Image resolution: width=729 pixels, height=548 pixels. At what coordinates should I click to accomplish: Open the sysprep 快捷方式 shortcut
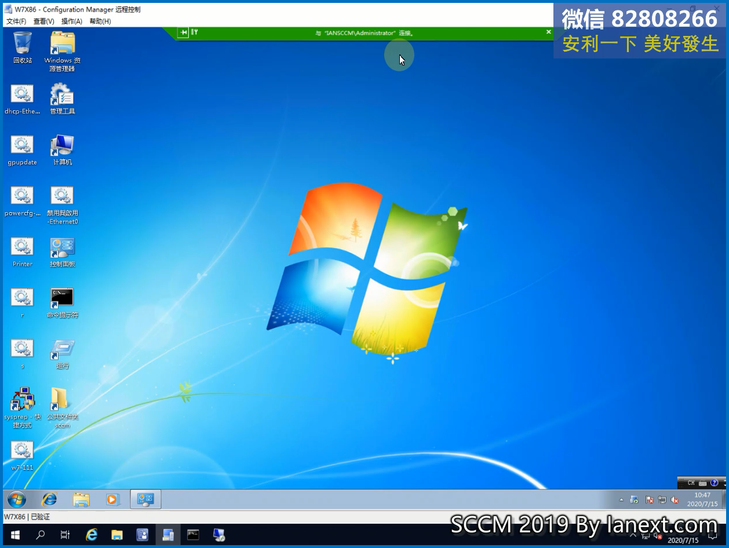tap(23, 408)
